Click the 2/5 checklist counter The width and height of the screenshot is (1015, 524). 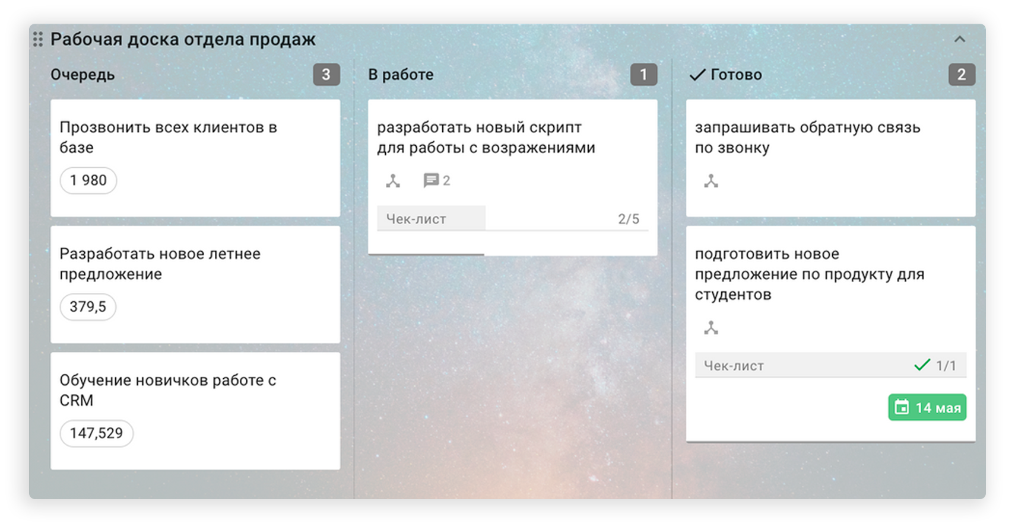point(629,219)
